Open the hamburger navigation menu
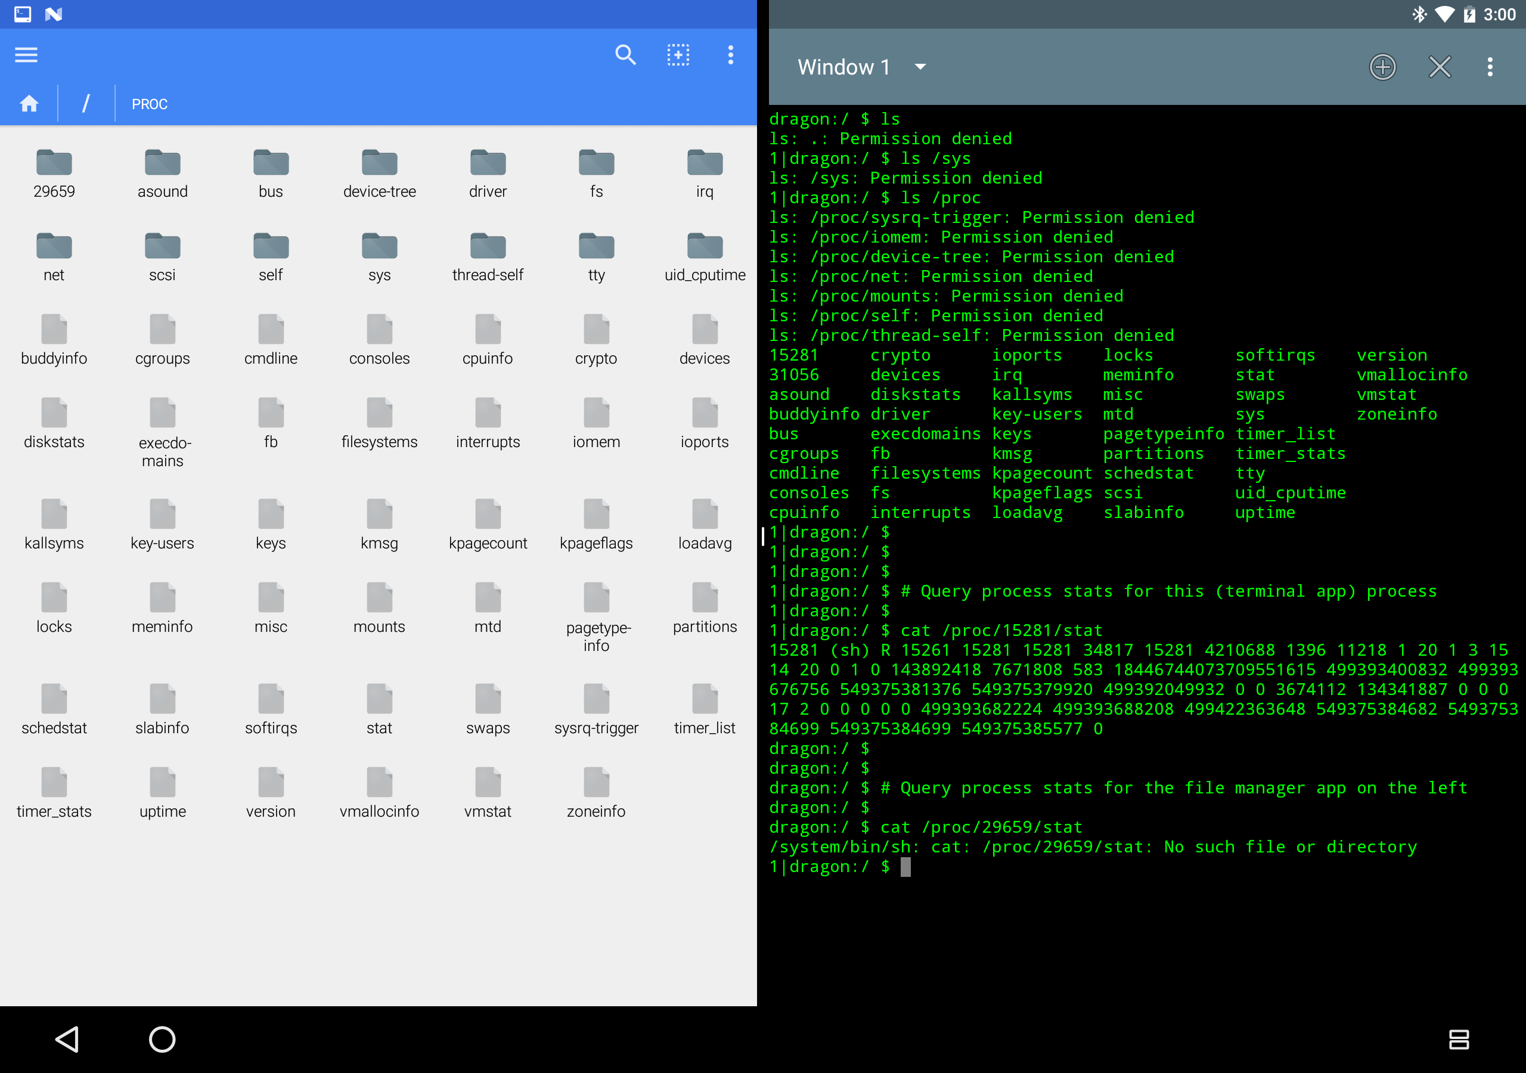The width and height of the screenshot is (1526, 1073). pos(26,54)
